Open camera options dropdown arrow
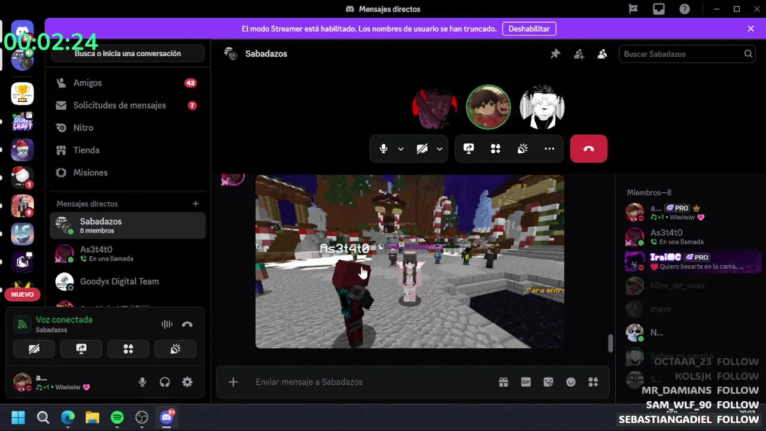The height and width of the screenshot is (431, 766). pos(439,149)
